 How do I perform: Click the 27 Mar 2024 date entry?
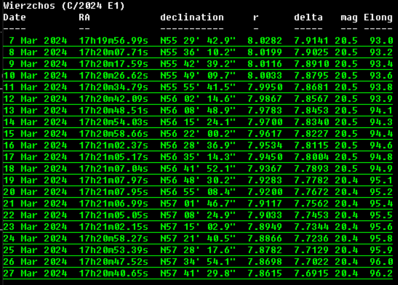35,273
